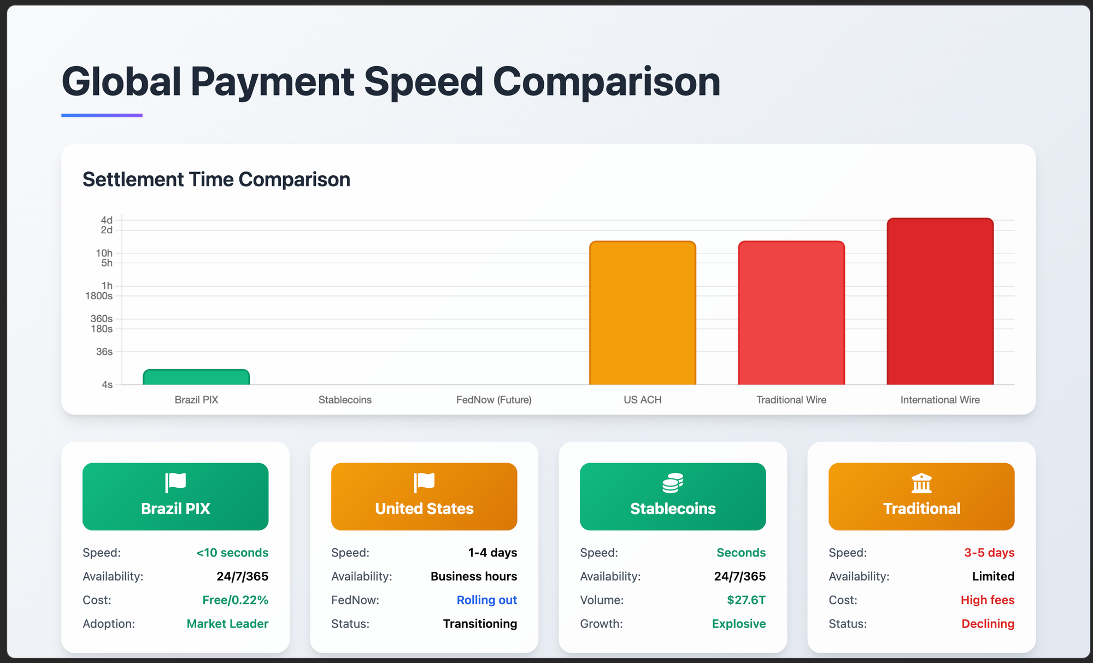Click the Global Payment Speed Comparison title

pos(391,82)
